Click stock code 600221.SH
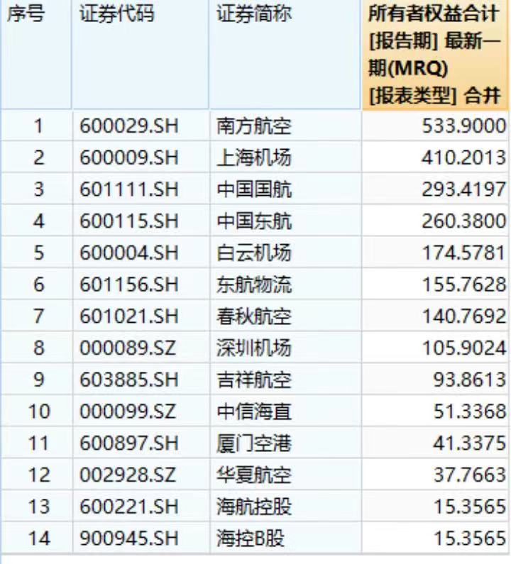 coord(129,507)
